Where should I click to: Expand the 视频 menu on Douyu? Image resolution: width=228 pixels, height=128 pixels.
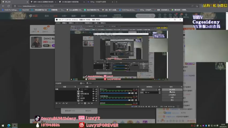74,16
